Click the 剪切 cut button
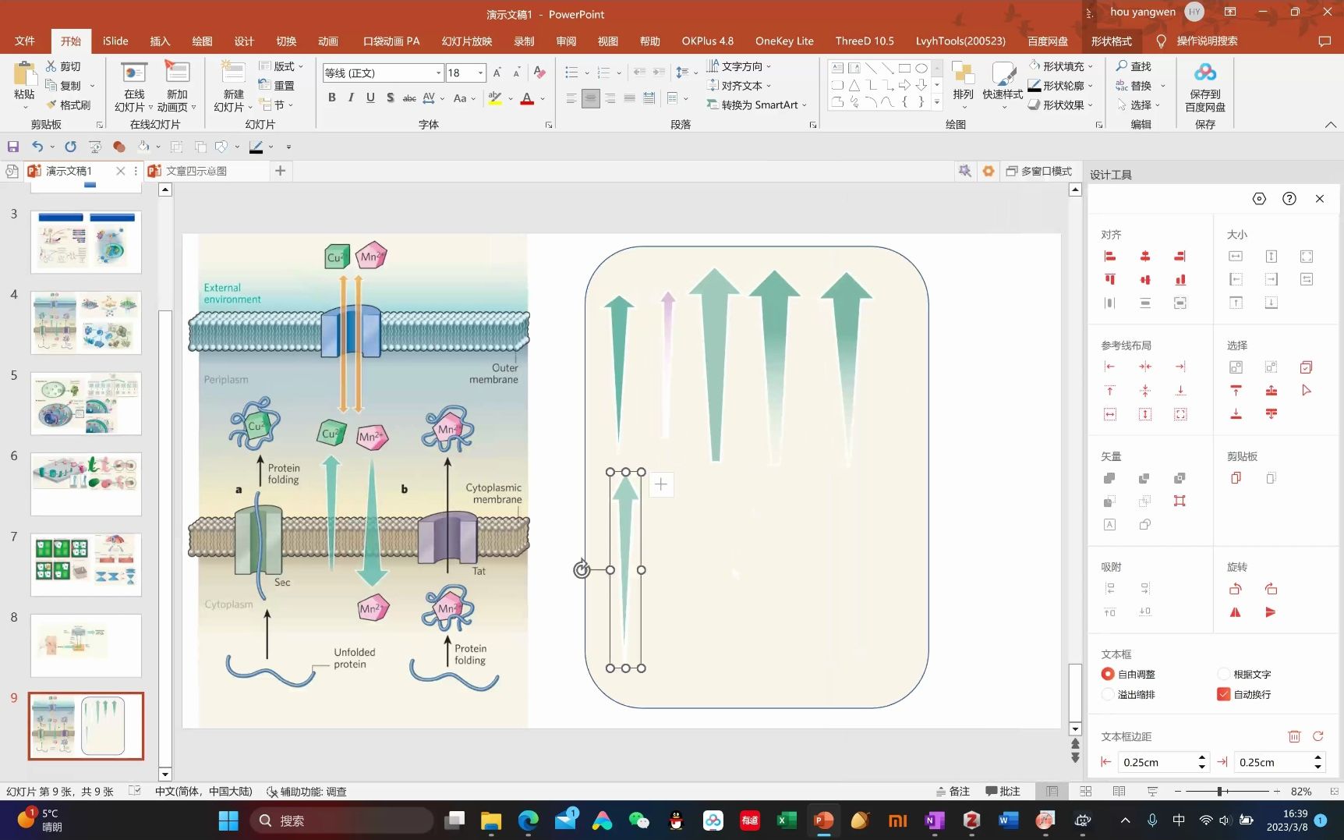 tap(63, 66)
